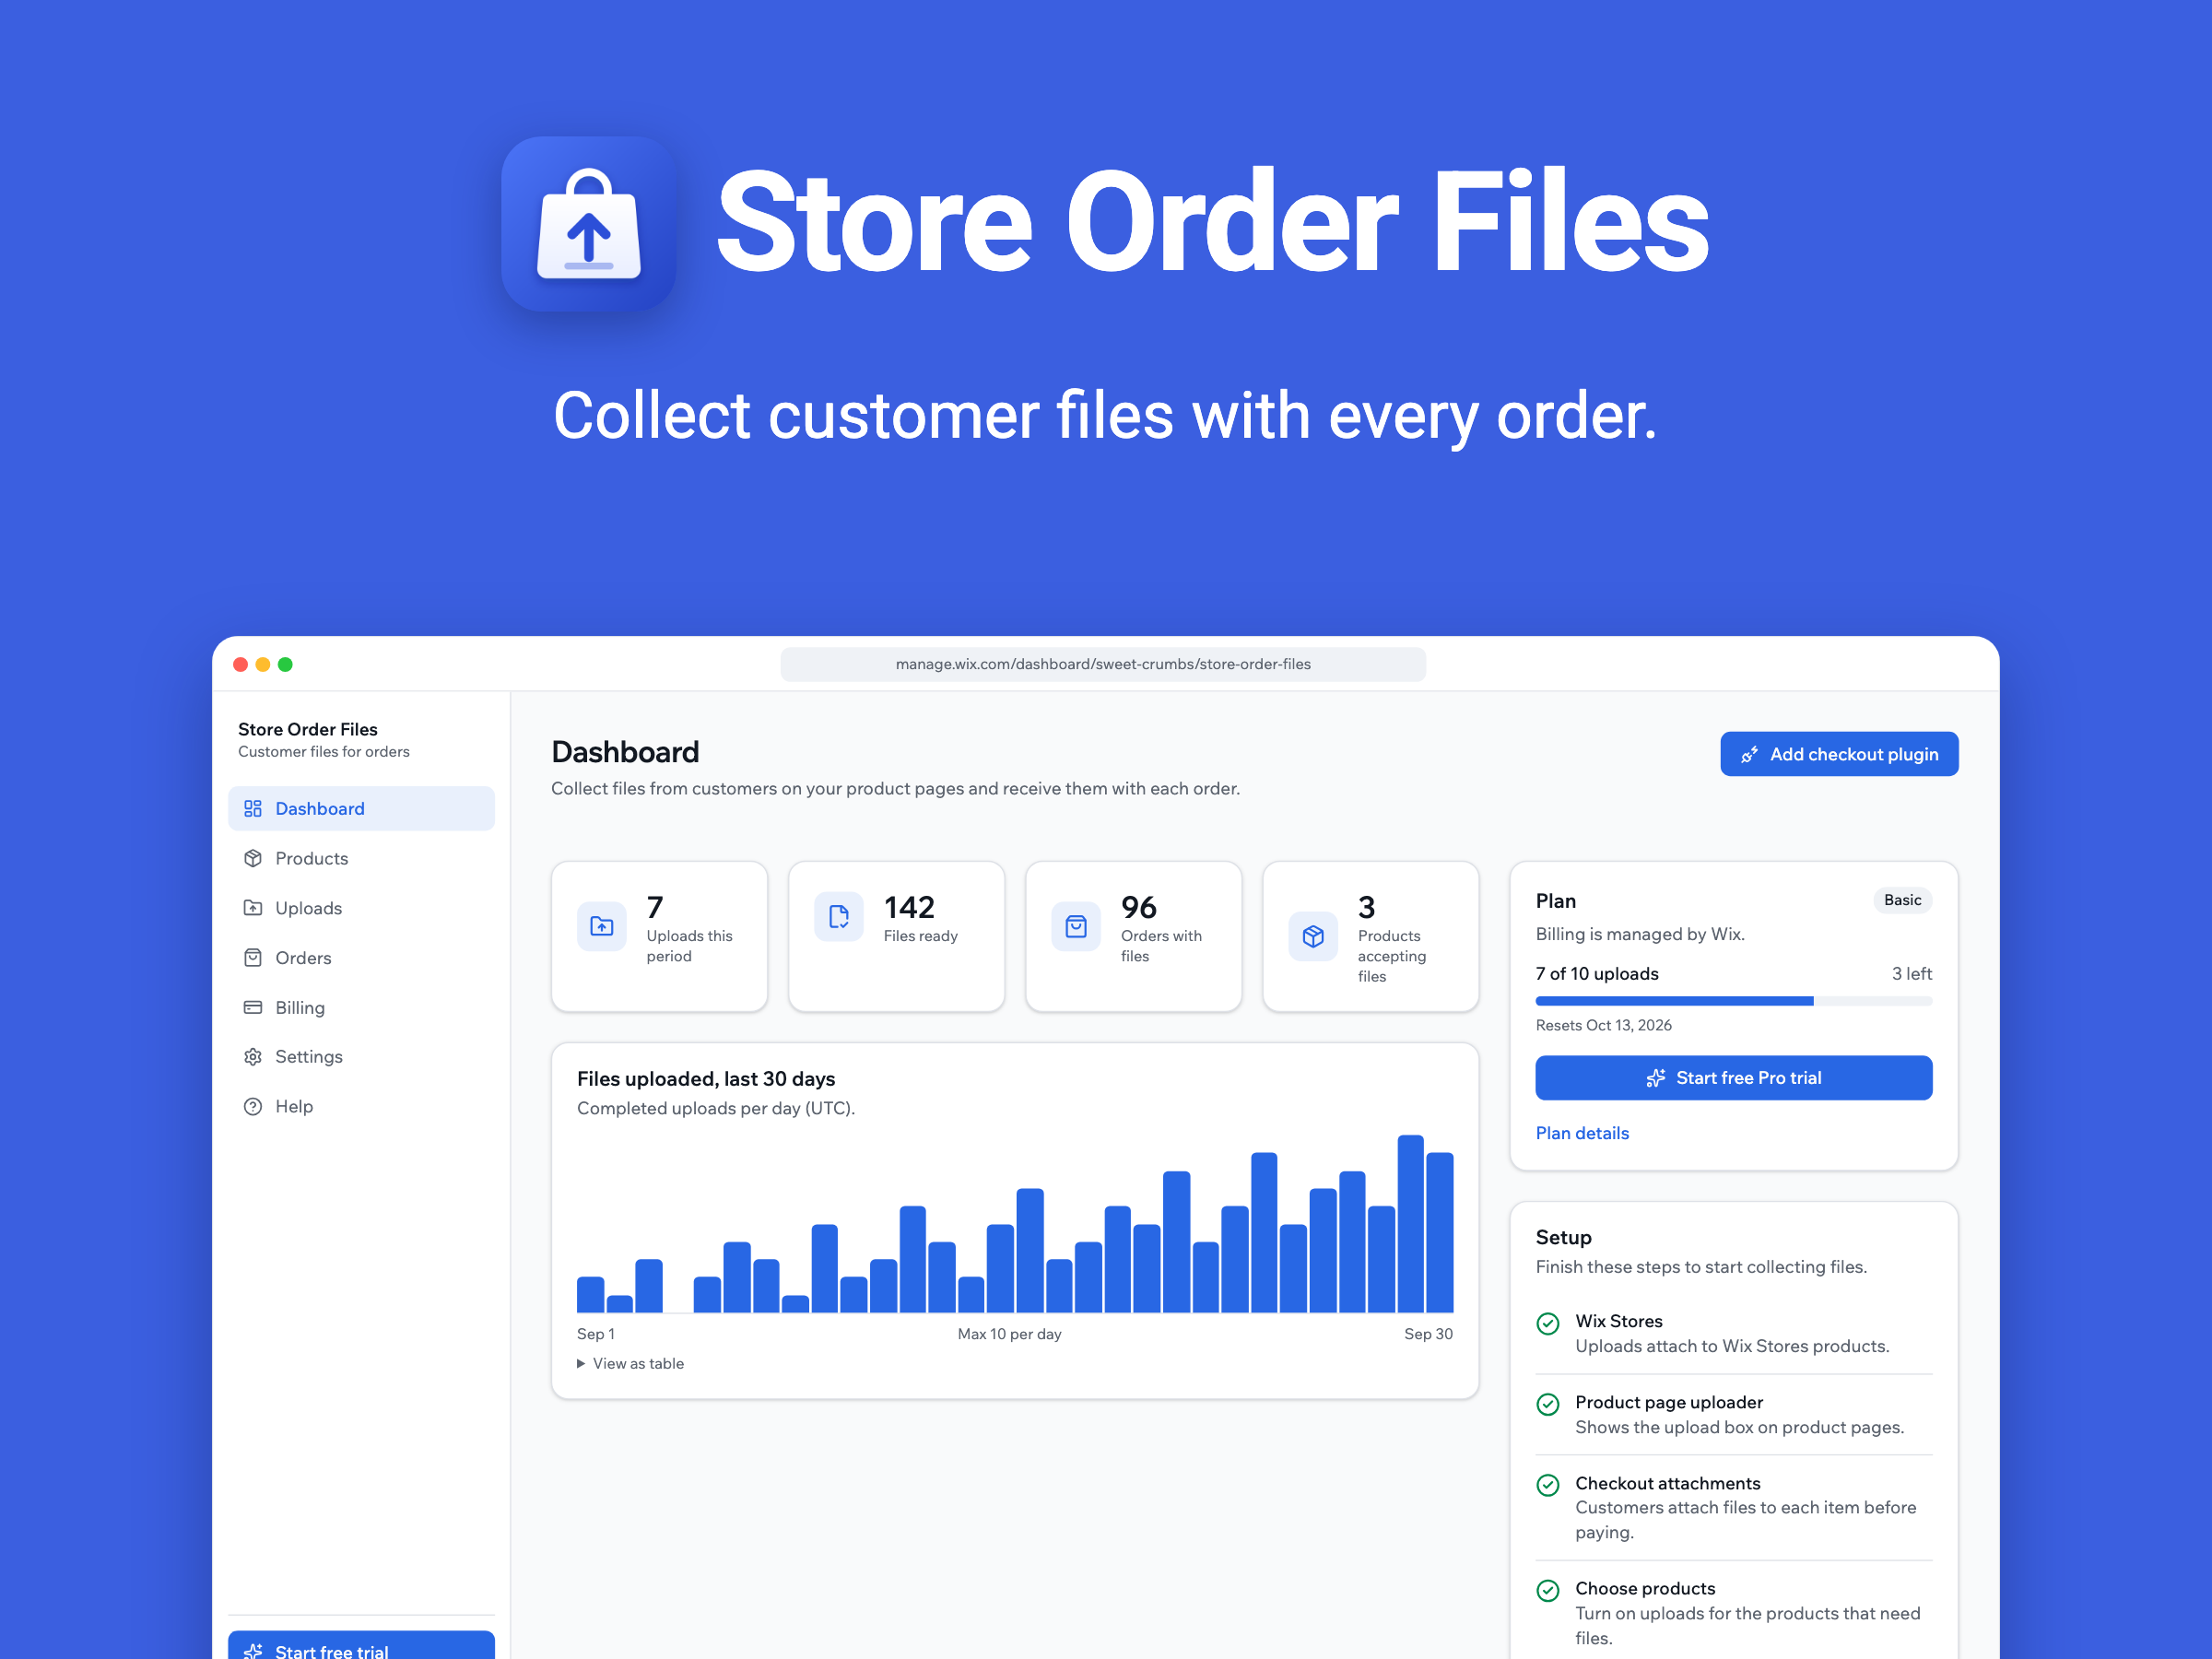This screenshot has height=1659, width=2212.
Task: Click the Help question mark icon
Action: pos(253,1106)
